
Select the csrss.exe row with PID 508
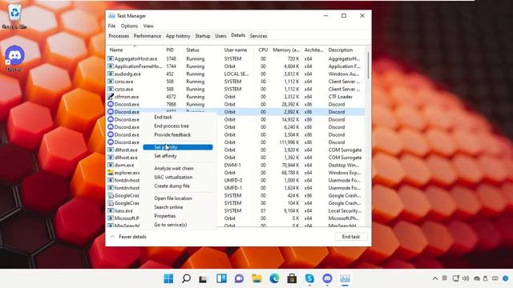coord(236,82)
